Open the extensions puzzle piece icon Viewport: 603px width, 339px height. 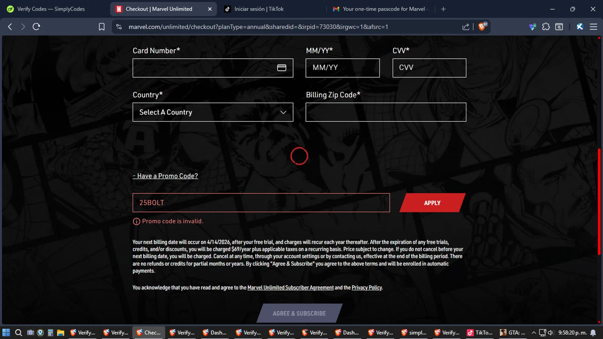[x=546, y=27]
